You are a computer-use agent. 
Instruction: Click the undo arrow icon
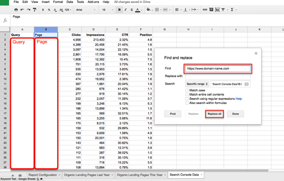22,10
